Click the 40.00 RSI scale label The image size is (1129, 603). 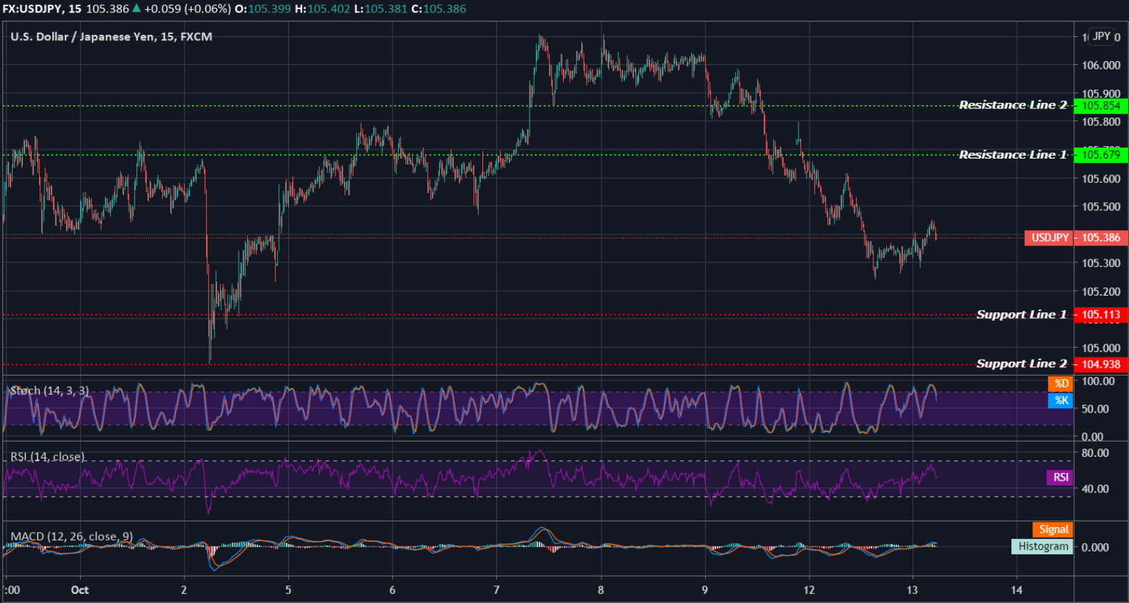1096,489
